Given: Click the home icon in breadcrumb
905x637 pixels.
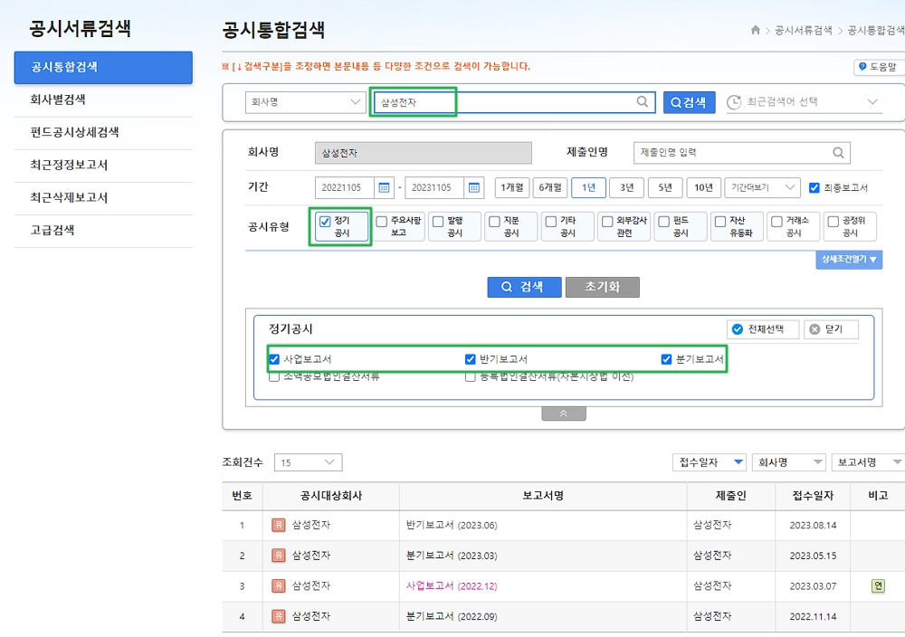Looking at the screenshot, I should (755, 30).
